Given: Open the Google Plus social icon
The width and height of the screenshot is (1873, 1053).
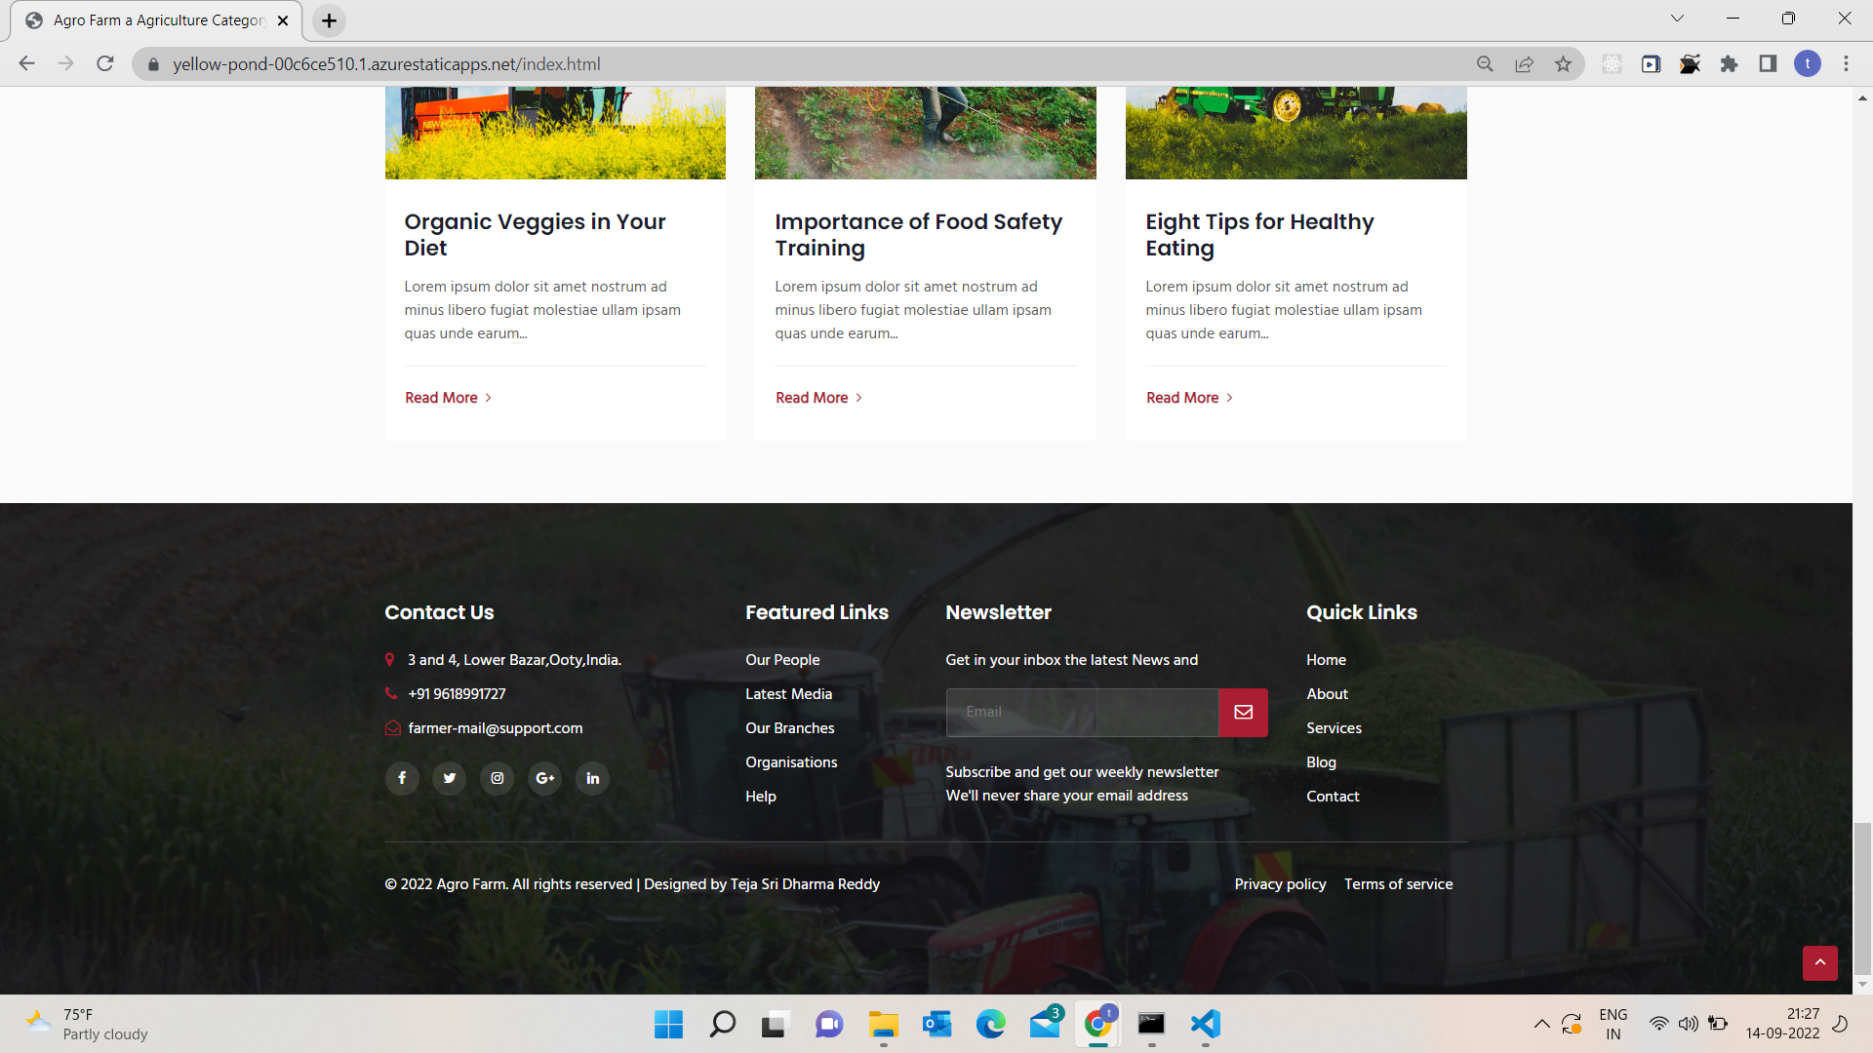Looking at the screenshot, I should [545, 778].
